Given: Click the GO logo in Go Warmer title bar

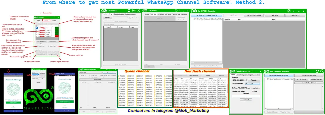Looking at the screenshot, I should 104,11.
